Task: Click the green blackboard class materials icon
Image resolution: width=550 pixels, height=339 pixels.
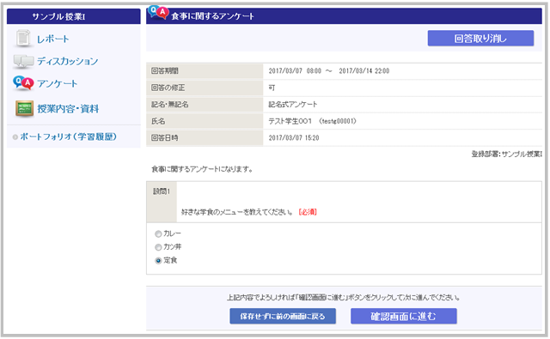Action: pyautogui.click(x=24, y=108)
